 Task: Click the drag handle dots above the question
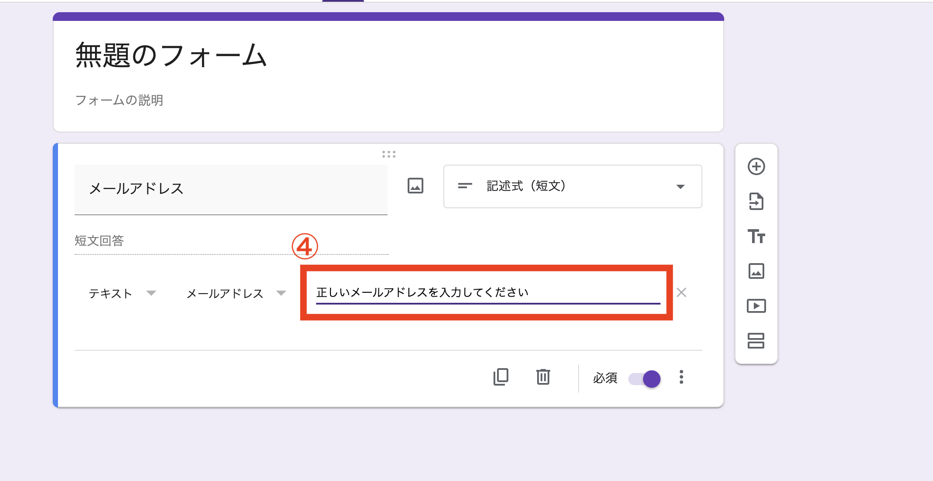[x=388, y=154]
